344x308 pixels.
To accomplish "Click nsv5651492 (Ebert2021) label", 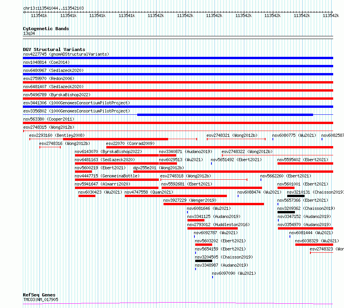I will point(236,160).
